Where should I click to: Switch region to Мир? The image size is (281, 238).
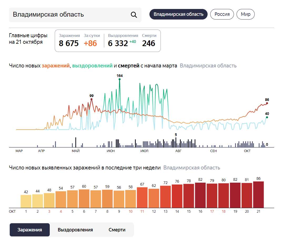coord(245,14)
